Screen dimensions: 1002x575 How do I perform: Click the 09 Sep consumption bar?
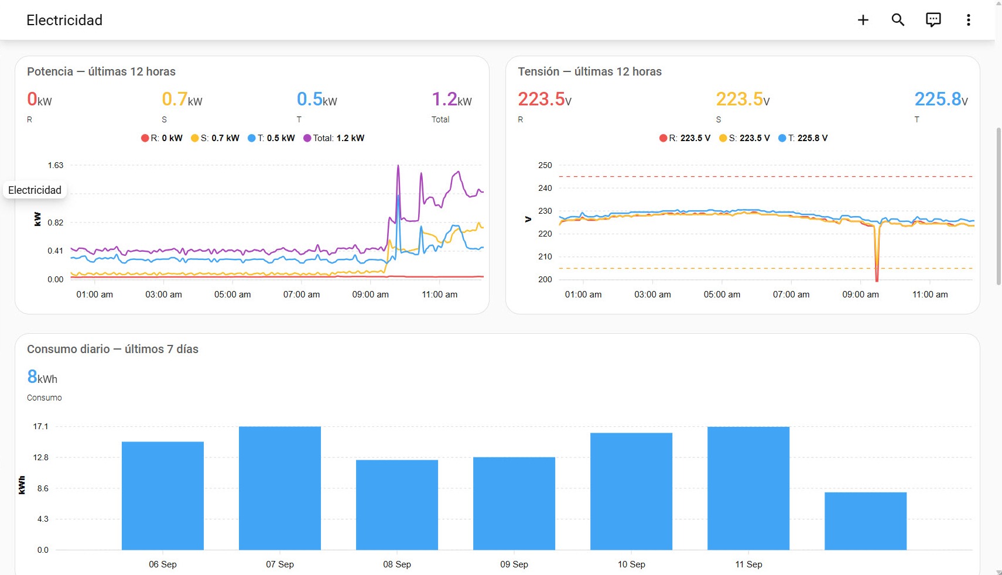click(x=514, y=504)
